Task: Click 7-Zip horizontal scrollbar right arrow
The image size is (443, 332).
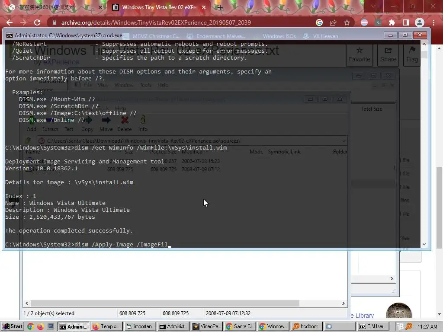Action: (x=343, y=303)
